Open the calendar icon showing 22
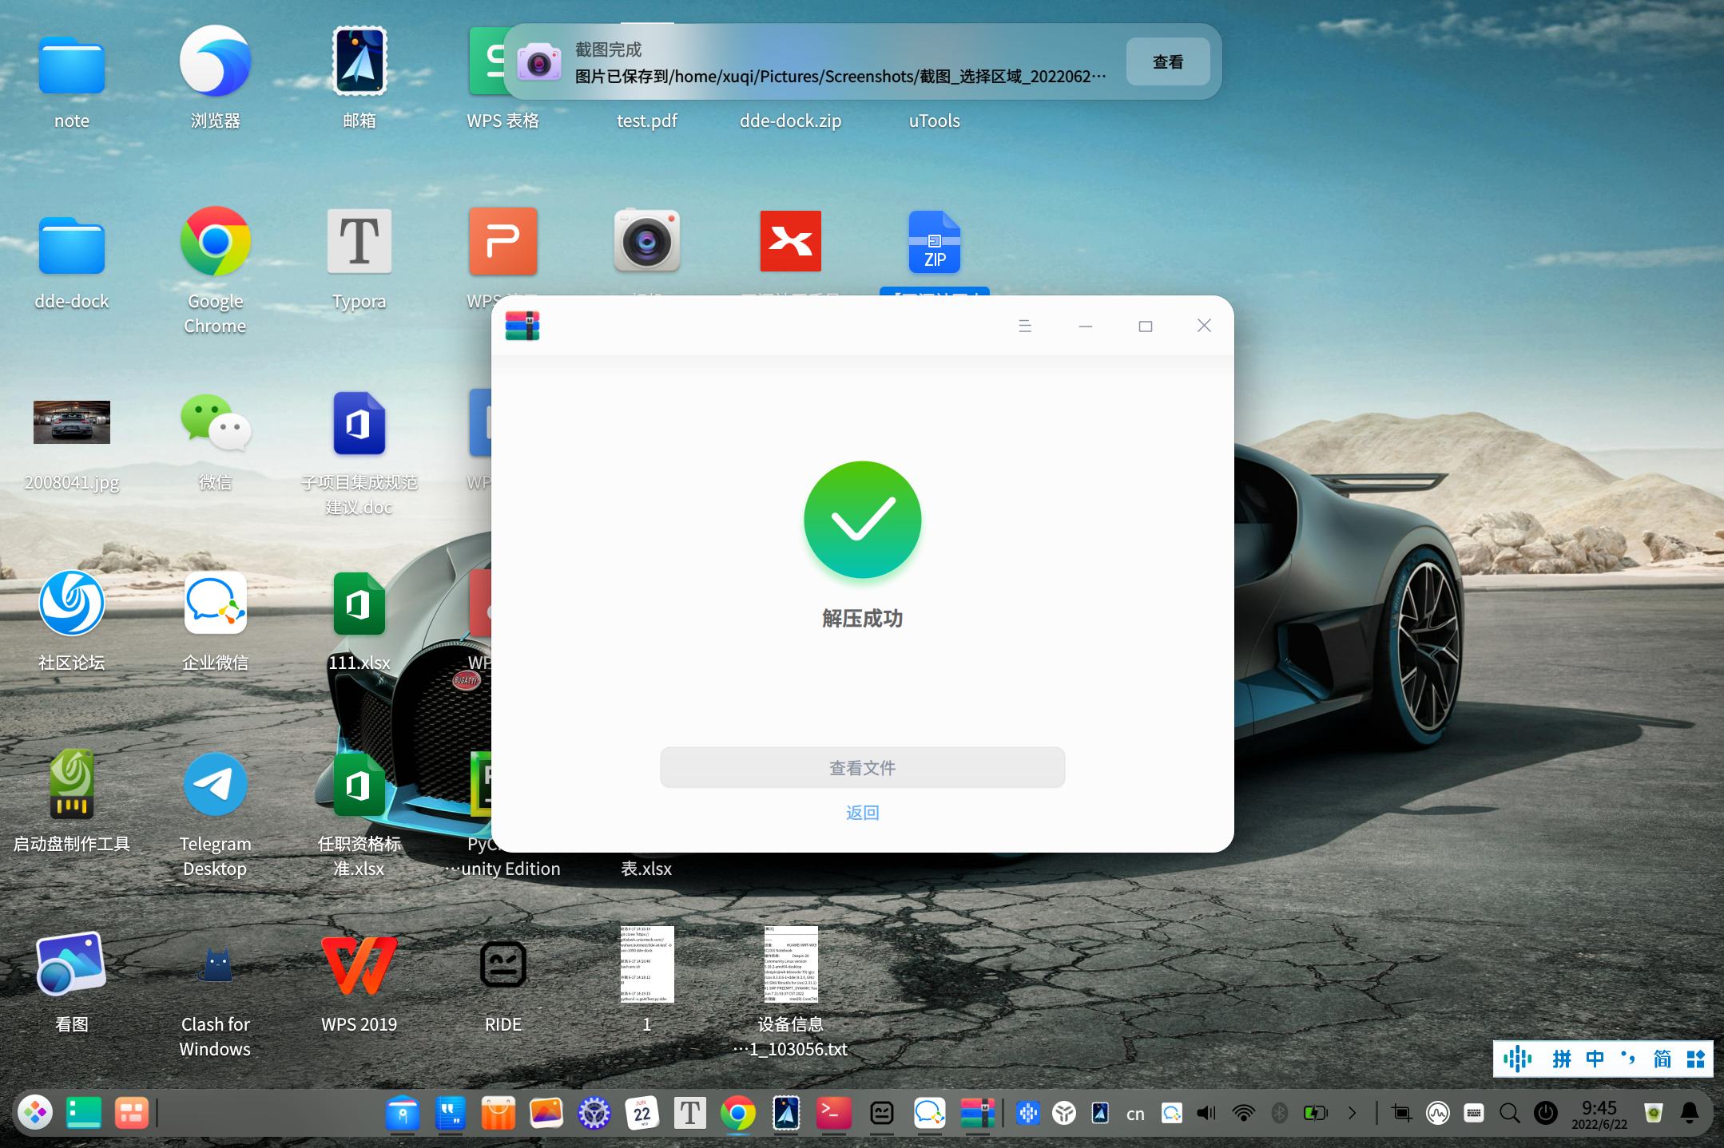 (642, 1113)
